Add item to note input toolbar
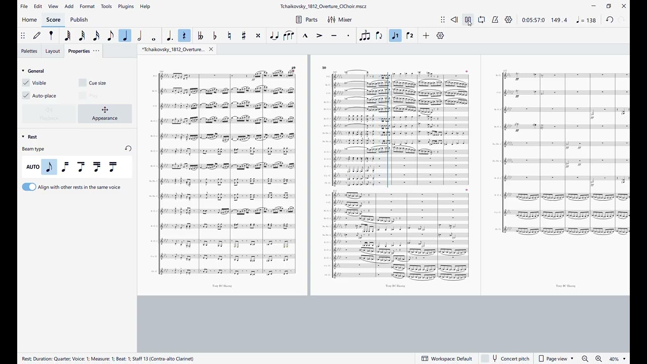Viewport: 647px width, 364px height. tap(426, 36)
